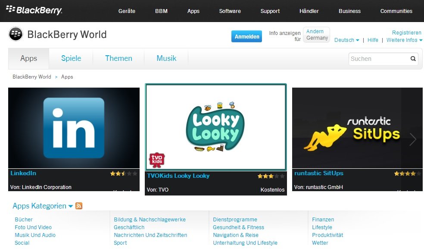Click the BlackBerry World round logo icon
This screenshot has width=424, height=249.
click(16, 34)
